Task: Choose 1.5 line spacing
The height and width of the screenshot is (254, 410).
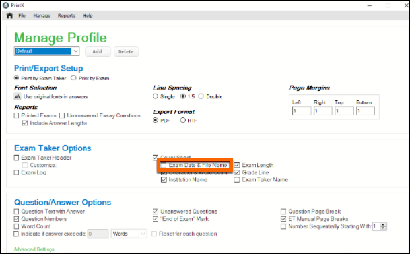Action: (x=182, y=96)
